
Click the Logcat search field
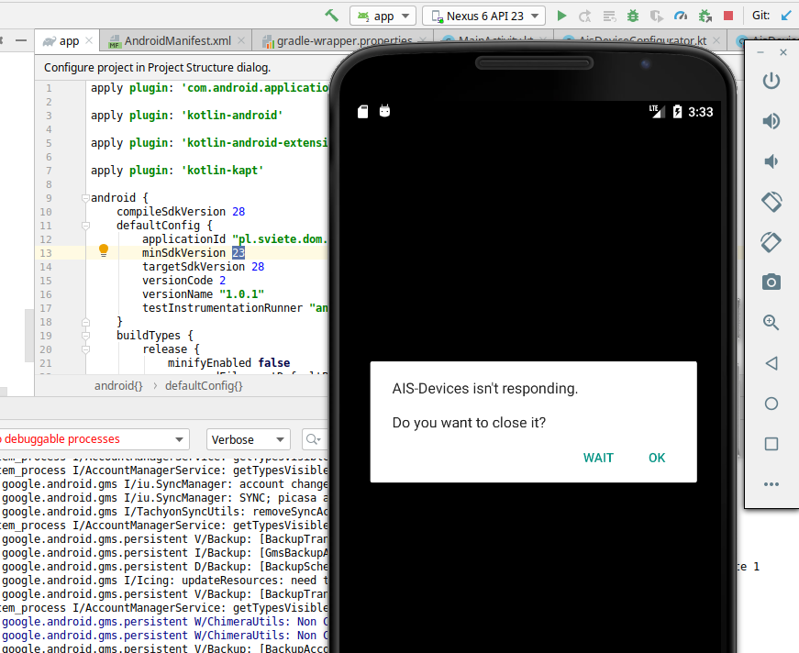coord(315,439)
